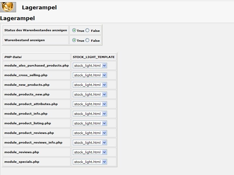Image resolution: width=234 pixels, height=175 pixels.
Task: Click the PHP-Datei column header
Action: (13, 57)
